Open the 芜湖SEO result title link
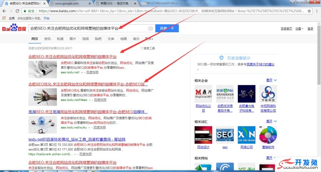This screenshot has width=321, height=172. [x=88, y=112]
